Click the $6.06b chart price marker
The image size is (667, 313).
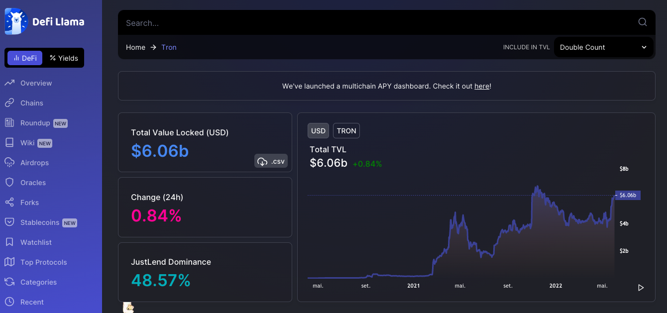pos(628,195)
